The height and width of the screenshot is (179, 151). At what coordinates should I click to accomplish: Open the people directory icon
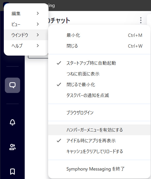click(x=12, y=147)
